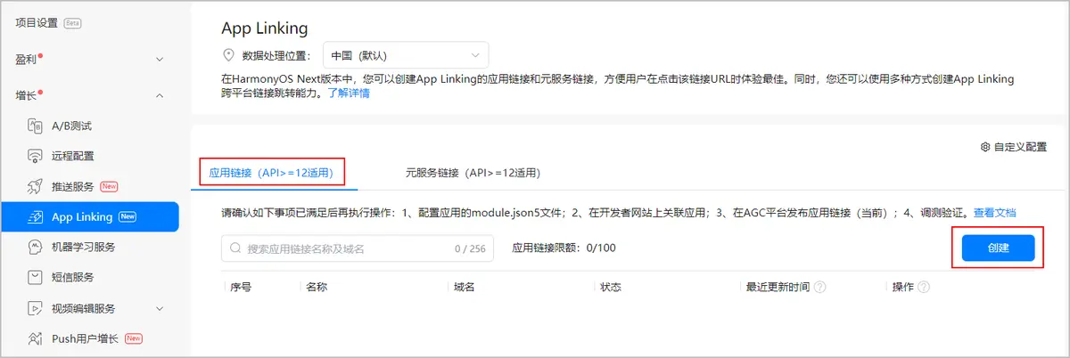Click the New badge next to 推送服务
Image resolution: width=1070 pixels, height=358 pixels.
[x=109, y=187]
